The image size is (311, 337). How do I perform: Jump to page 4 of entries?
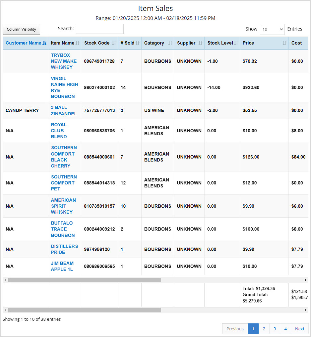(x=285, y=329)
